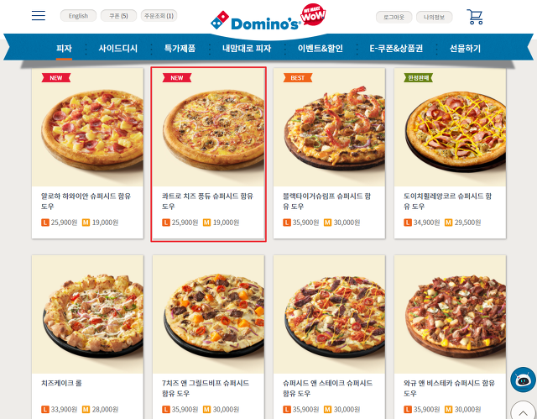Click the 로그아웃 button

click(394, 17)
